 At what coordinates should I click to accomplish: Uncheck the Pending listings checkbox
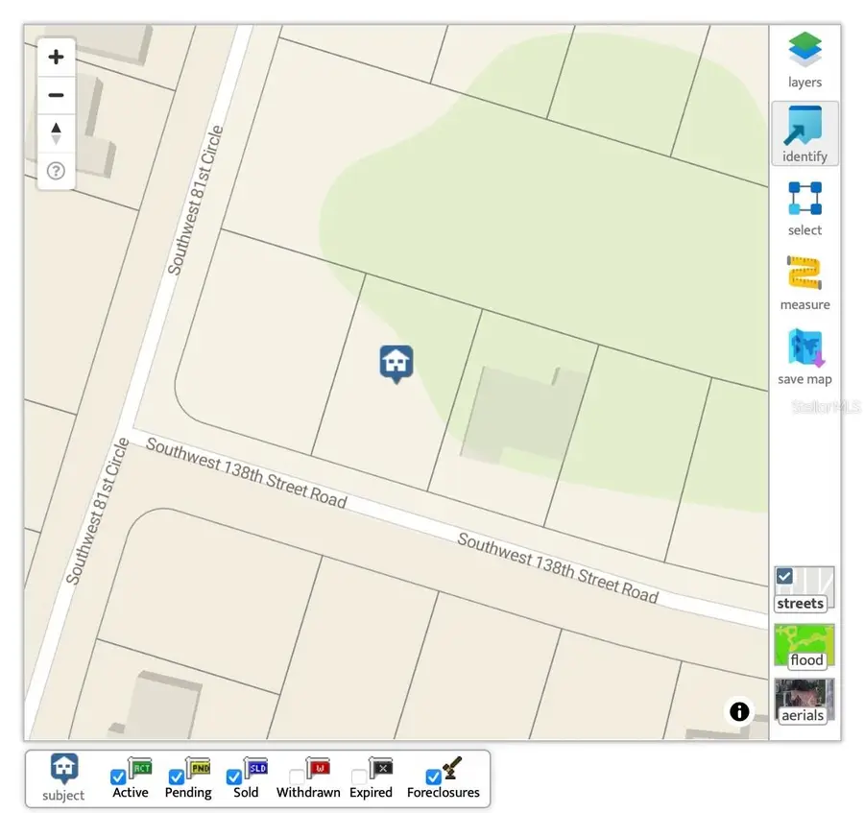(176, 777)
